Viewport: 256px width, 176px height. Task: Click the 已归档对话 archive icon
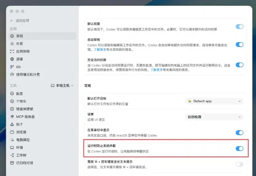[x=12, y=163]
